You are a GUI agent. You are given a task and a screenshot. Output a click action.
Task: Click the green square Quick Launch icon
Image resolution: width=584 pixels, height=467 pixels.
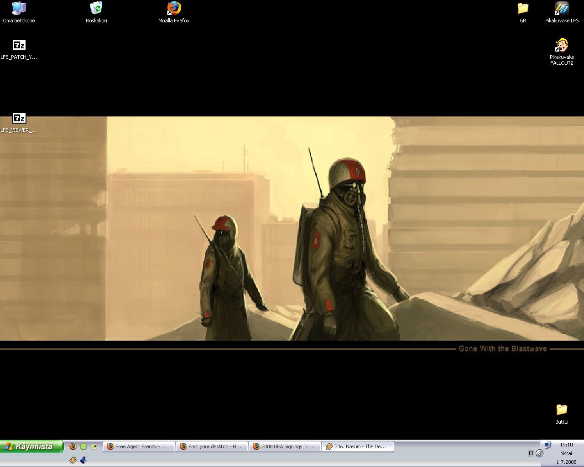point(83,446)
